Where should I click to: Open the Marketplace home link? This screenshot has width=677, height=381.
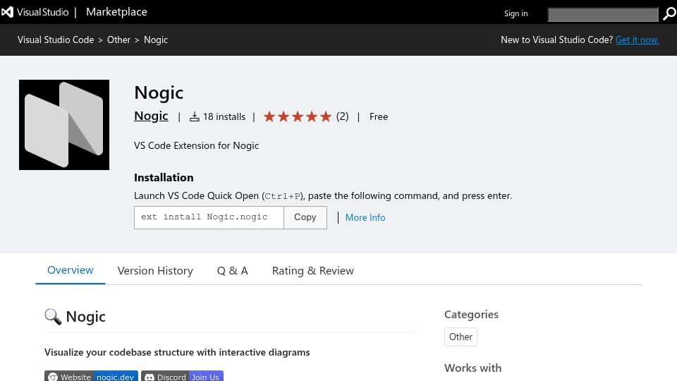[x=116, y=12]
